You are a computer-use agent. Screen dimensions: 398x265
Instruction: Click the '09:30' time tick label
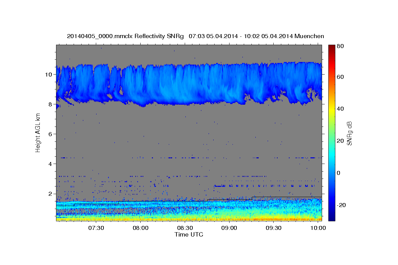tap(274, 228)
